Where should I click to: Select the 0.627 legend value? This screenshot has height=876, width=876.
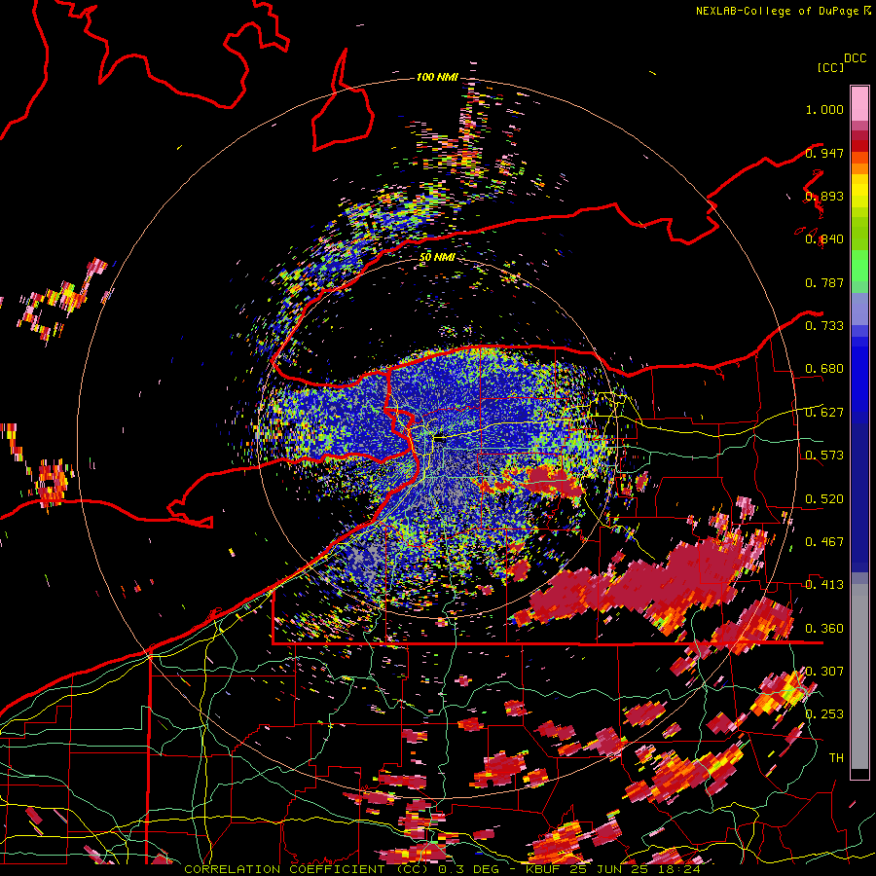pos(824,413)
